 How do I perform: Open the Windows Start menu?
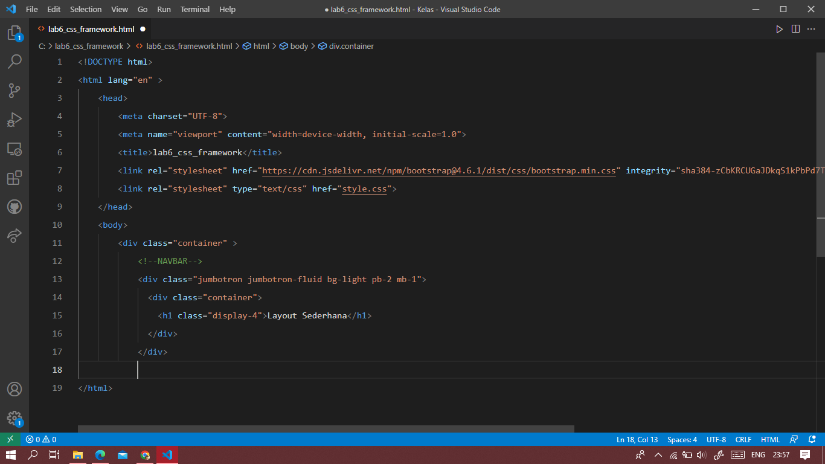[x=10, y=455]
